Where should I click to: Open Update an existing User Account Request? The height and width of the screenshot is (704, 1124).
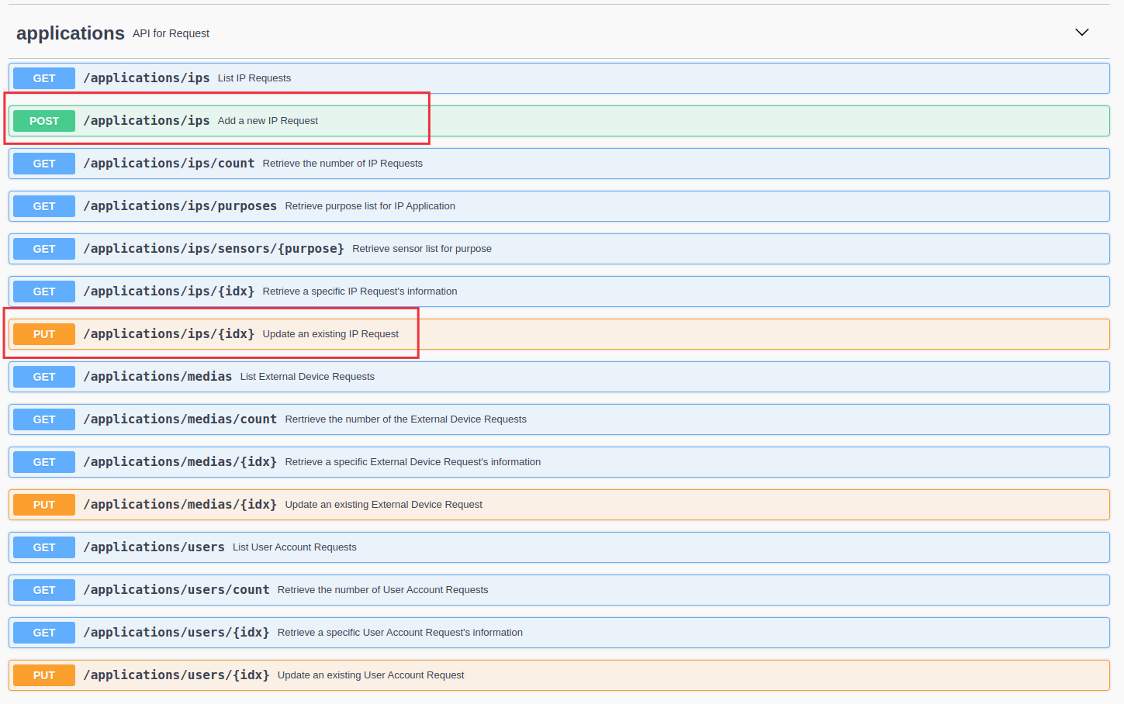(x=370, y=675)
